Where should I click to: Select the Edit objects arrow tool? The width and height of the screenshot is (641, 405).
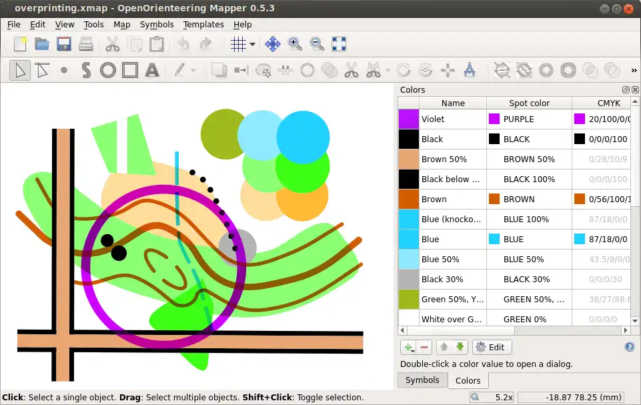click(19, 70)
